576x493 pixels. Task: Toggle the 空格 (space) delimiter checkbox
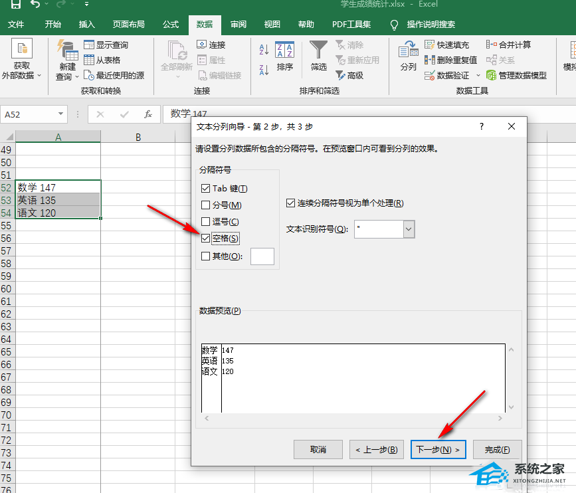tap(205, 238)
